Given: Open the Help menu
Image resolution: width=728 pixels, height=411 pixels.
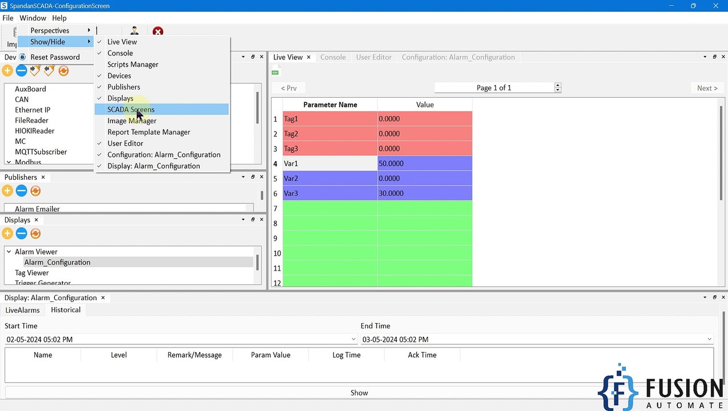Looking at the screenshot, I should 59,18.
